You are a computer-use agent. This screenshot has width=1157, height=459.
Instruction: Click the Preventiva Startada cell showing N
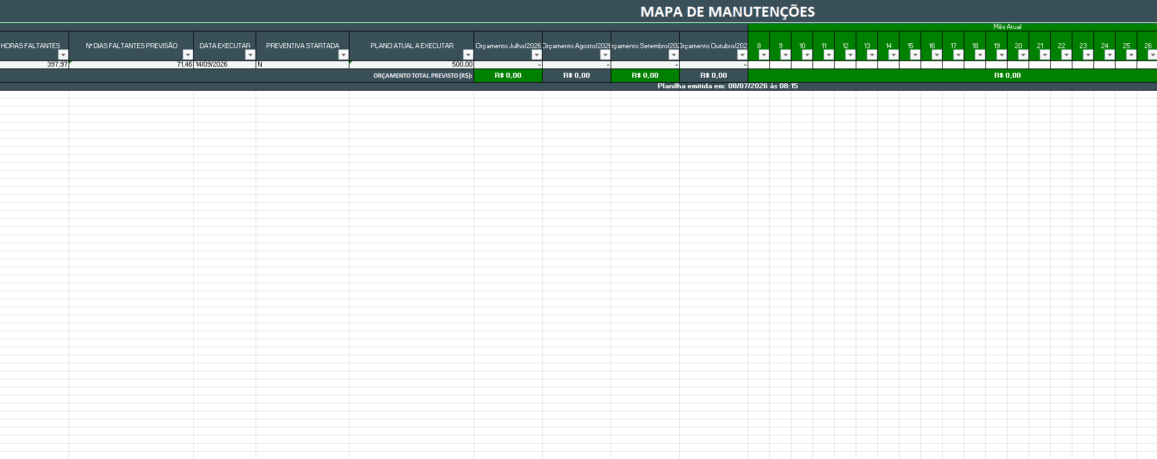coord(303,64)
